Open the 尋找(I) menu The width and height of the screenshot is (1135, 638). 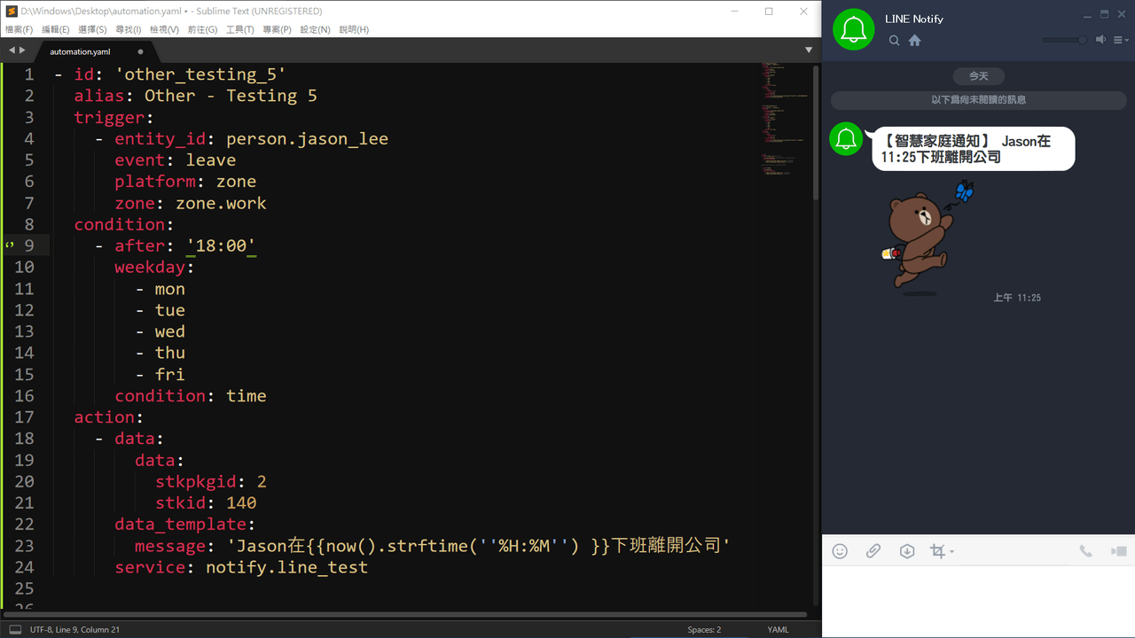pyautogui.click(x=128, y=29)
